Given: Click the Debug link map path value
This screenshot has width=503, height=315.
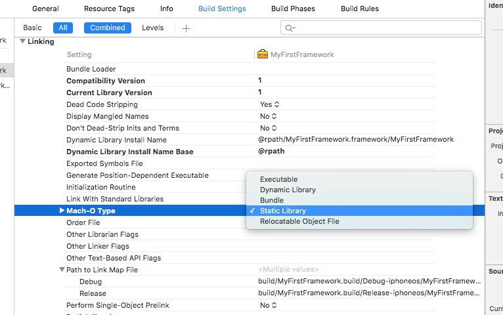Looking at the screenshot, I should 370,281.
